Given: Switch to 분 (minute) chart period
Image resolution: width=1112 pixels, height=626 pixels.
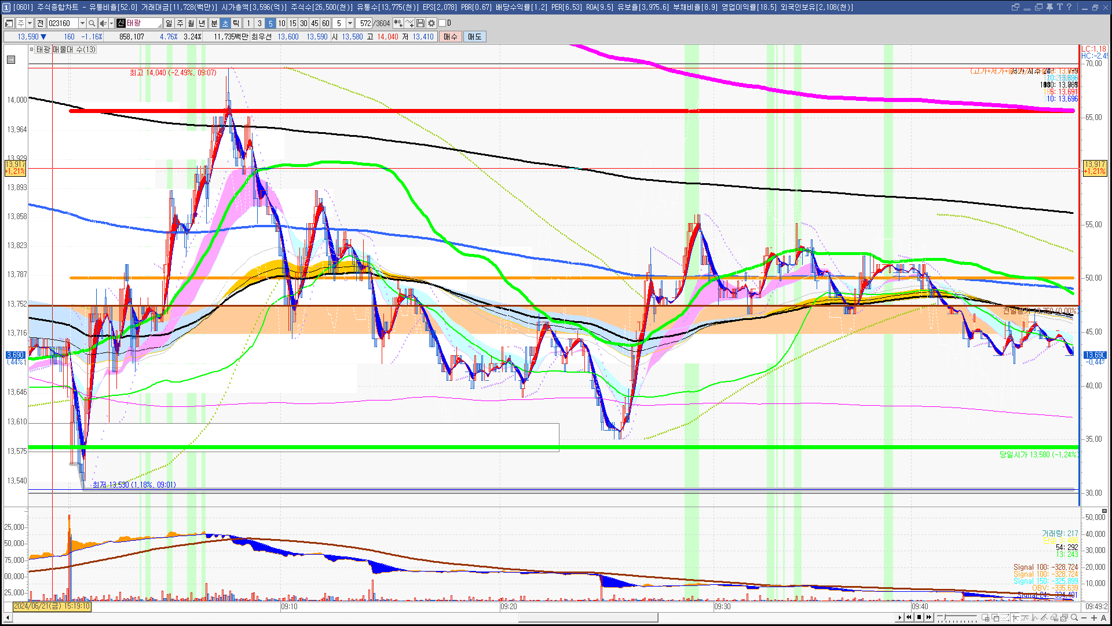Looking at the screenshot, I should coord(214,23).
